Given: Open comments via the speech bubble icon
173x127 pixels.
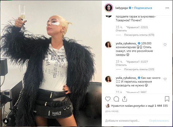Looking at the screenshot, I should 116,99.
